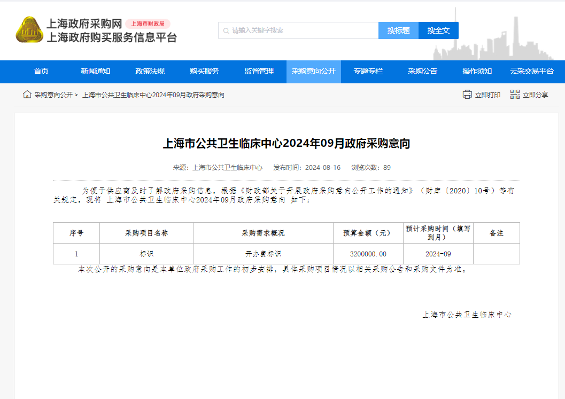Viewport: 565px width, 399px height.
Task: Open the 首页 navigation tab
Action: [41, 71]
